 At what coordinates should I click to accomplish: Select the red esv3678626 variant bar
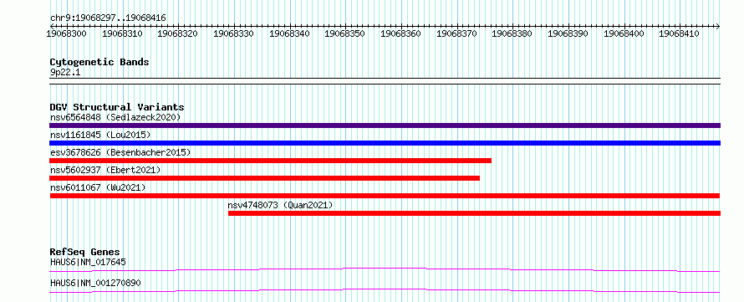point(271,161)
